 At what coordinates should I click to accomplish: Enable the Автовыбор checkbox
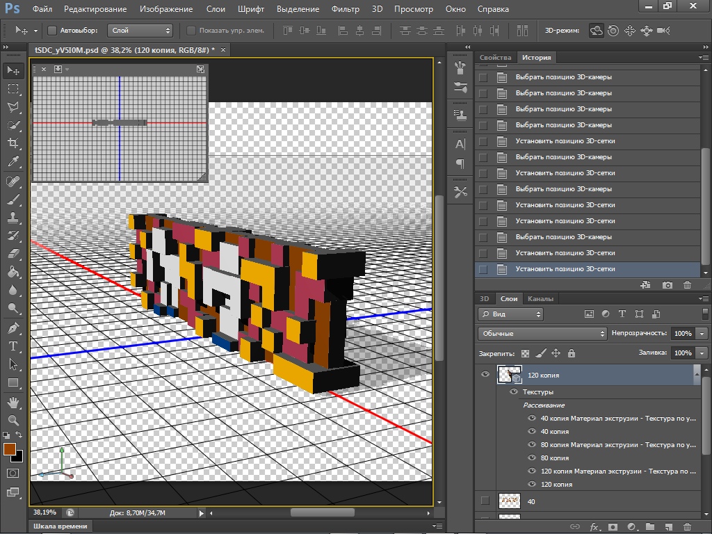pos(52,31)
